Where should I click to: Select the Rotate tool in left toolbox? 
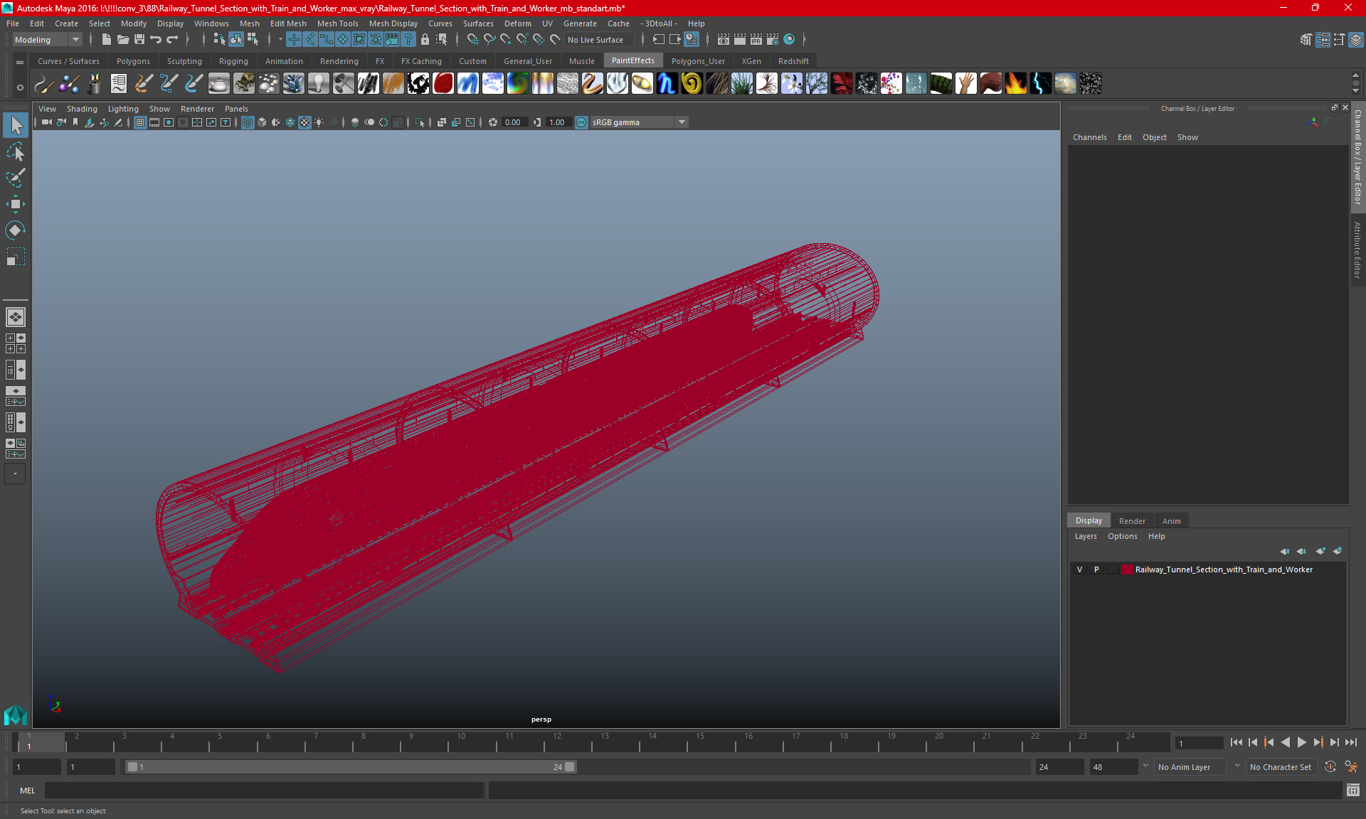(x=15, y=230)
